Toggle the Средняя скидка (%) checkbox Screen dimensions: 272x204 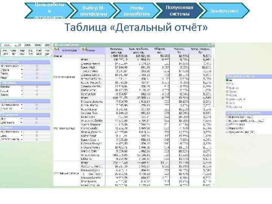[x=227, y=132]
